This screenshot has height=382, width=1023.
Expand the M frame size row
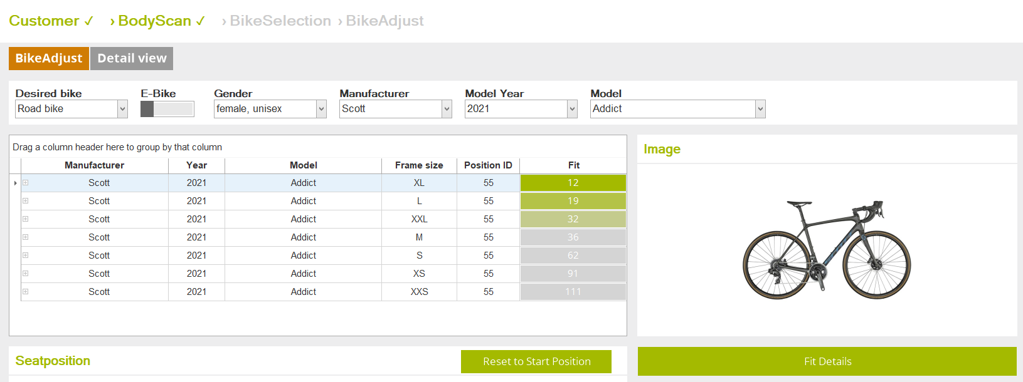26,237
